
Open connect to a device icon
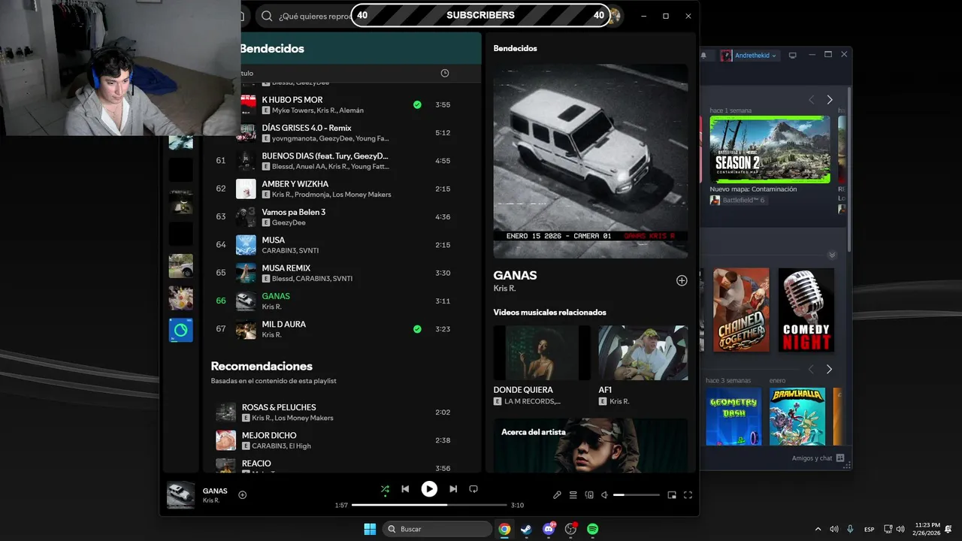[x=589, y=495]
